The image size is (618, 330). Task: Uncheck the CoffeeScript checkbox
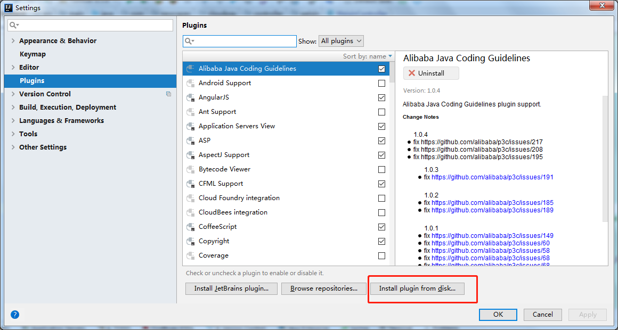[381, 227]
